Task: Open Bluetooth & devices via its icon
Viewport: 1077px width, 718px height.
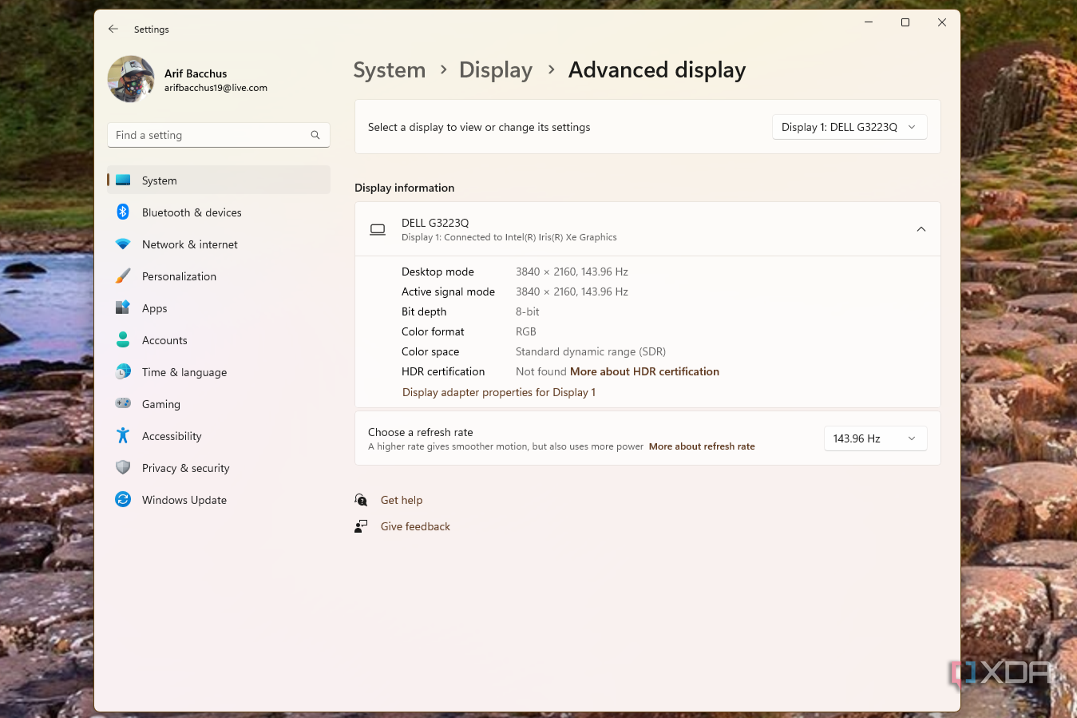Action: pos(122,212)
